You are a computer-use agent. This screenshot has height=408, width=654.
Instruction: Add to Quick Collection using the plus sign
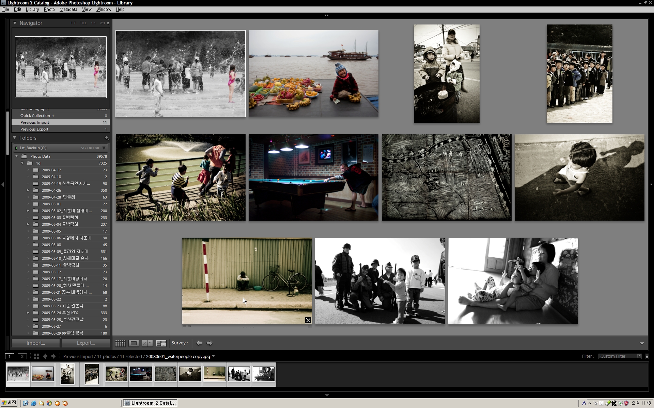pos(53,116)
